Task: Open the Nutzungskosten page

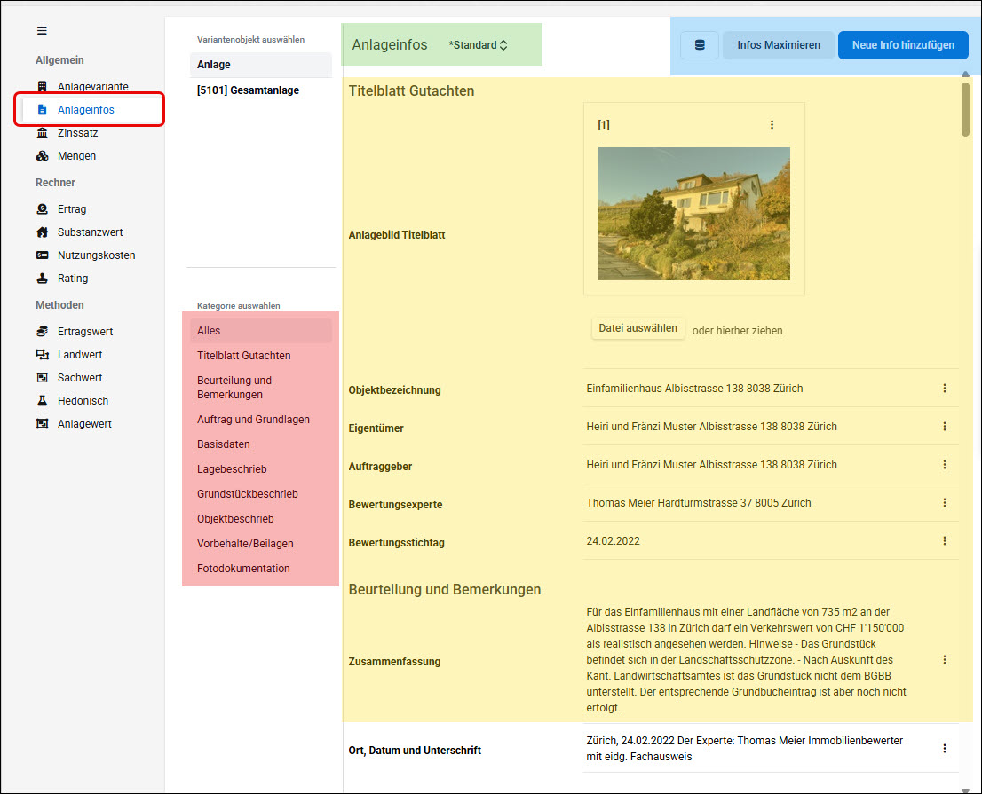Action: [x=96, y=255]
